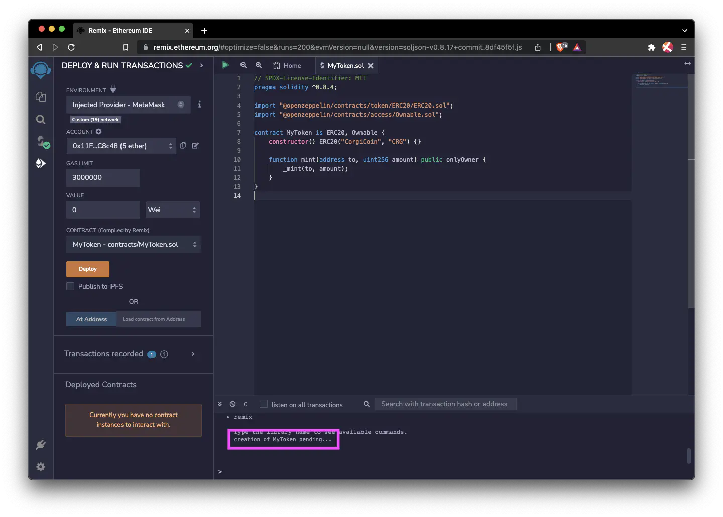
Task: Click the orange Deploy button
Action: tap(88, 269)
